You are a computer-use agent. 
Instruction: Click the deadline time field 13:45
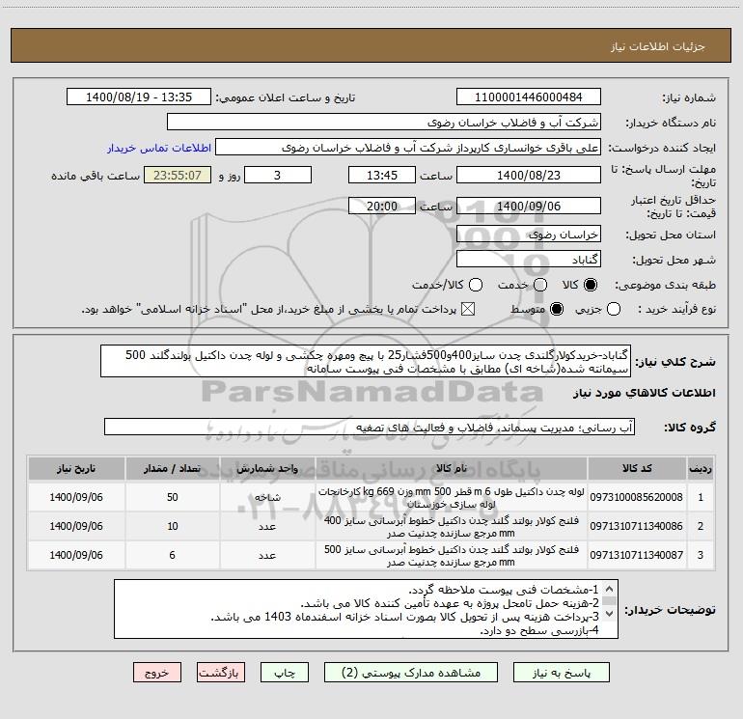[382, 175]
